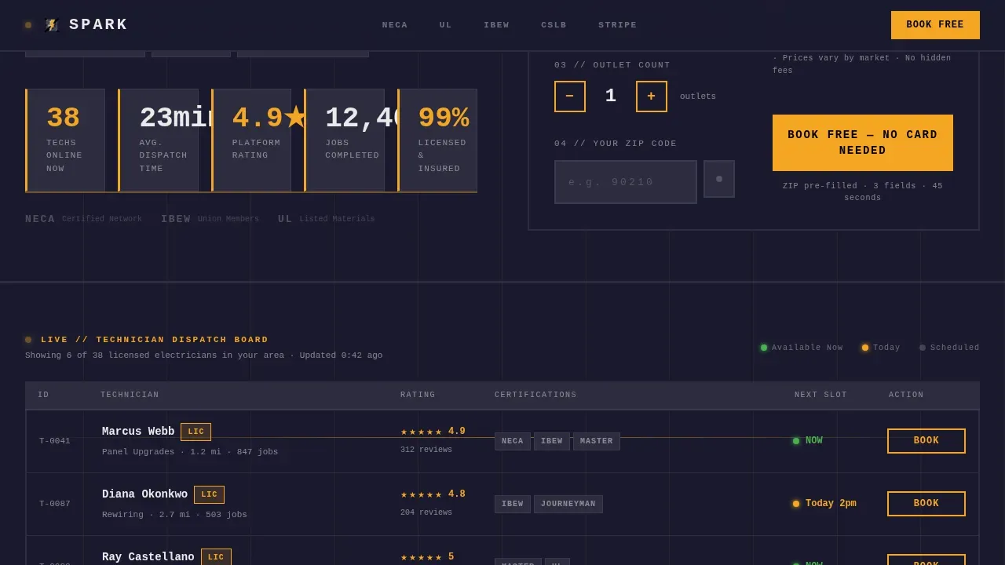The image size is (1005, 565).
Task: Click Diana Okonkwo's Today 2pm slot
Action: (824, 504)
